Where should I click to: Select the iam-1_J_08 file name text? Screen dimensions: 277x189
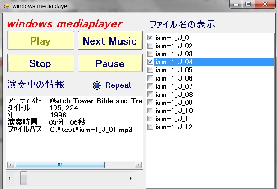174,94
